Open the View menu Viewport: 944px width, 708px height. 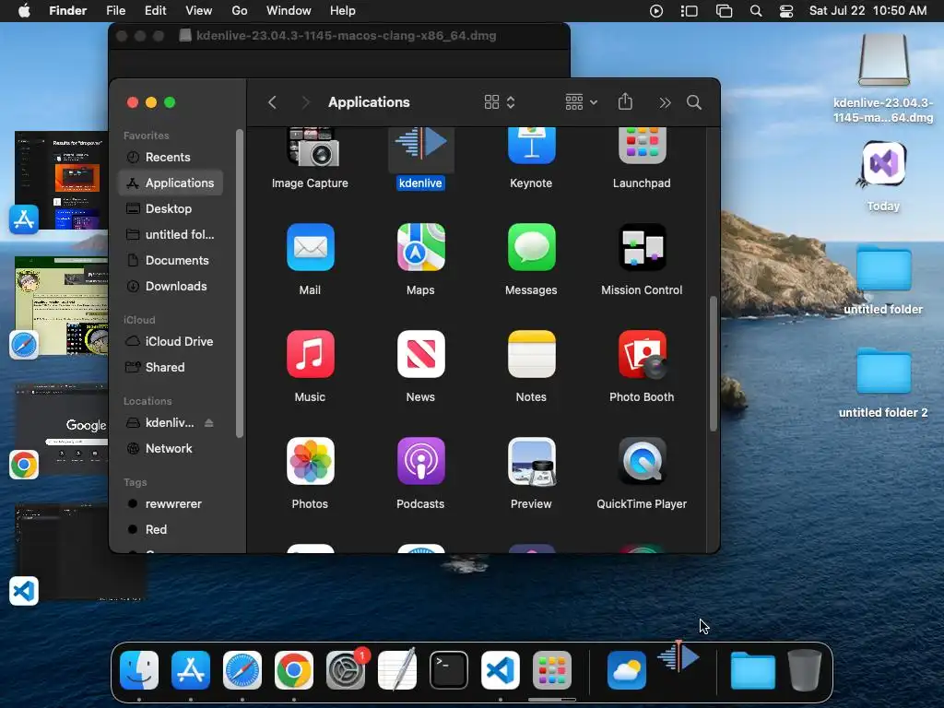click(x=199, y=11)
